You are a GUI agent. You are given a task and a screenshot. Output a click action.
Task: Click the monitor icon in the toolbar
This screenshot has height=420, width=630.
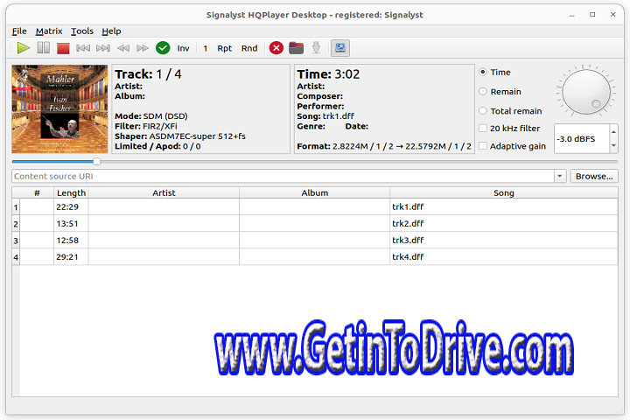pyautogui.click(x=339, y=48)
